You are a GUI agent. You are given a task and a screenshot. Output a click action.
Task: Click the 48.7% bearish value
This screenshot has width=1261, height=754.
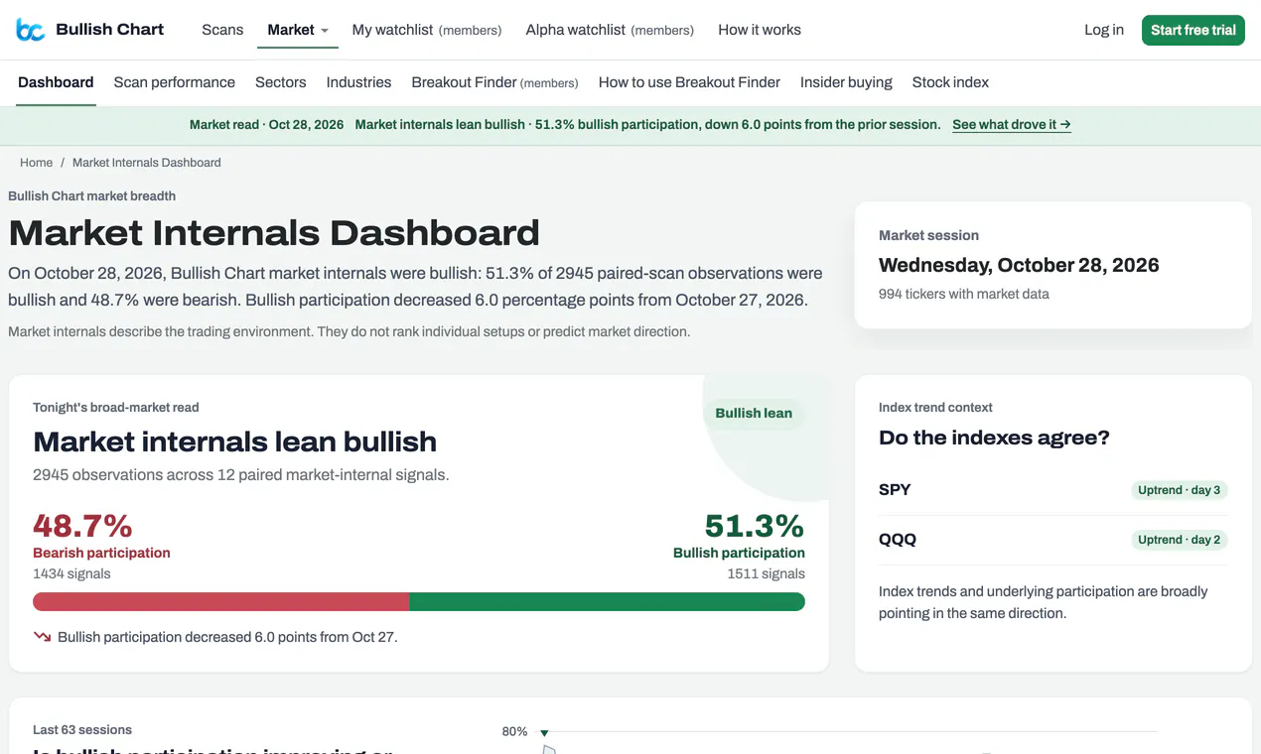point(82,525)
